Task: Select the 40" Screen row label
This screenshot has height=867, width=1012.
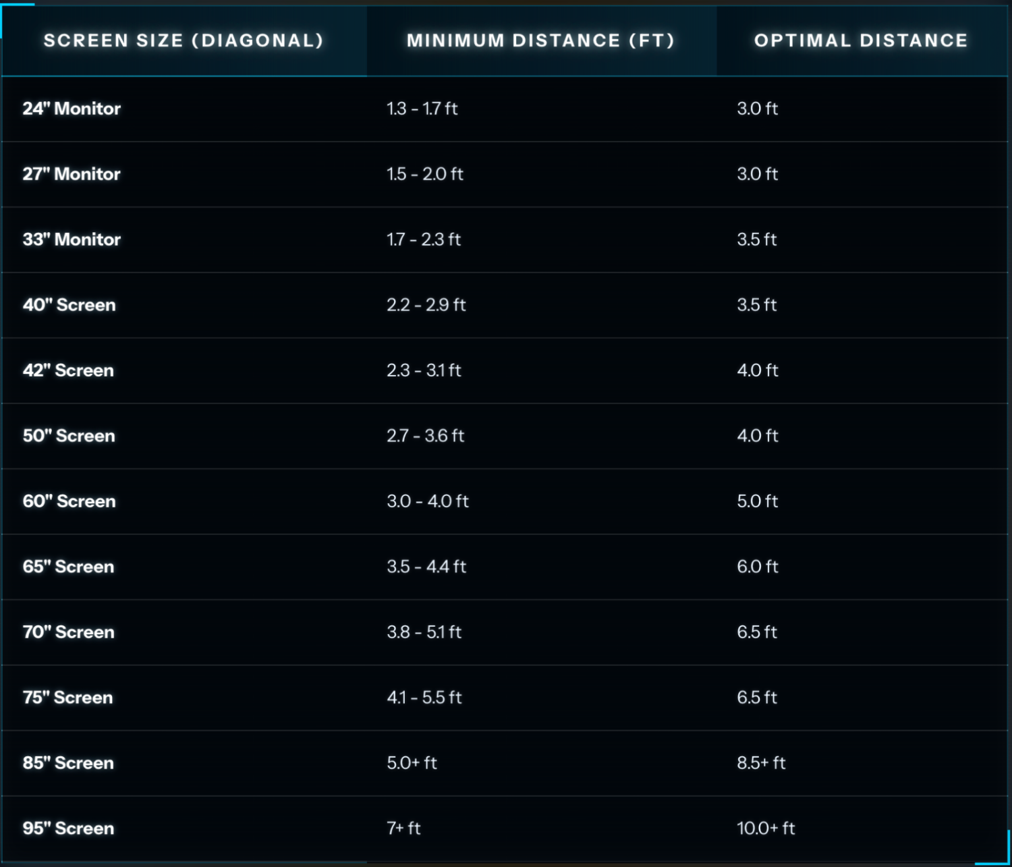Action: [x=69, y=305]
